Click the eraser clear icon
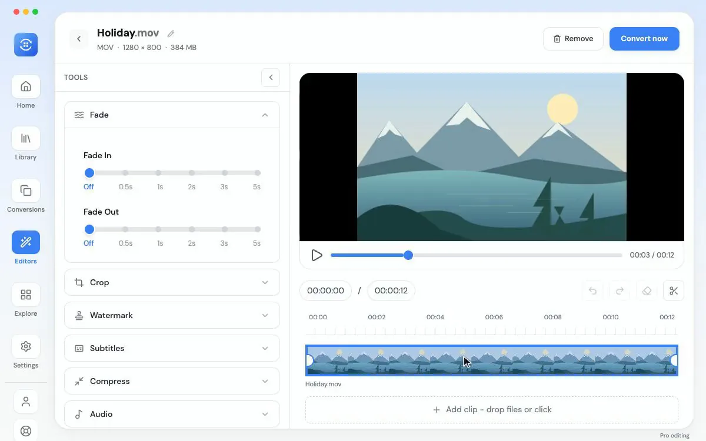The width and height of the screenshot is (706, 441). 647,290
